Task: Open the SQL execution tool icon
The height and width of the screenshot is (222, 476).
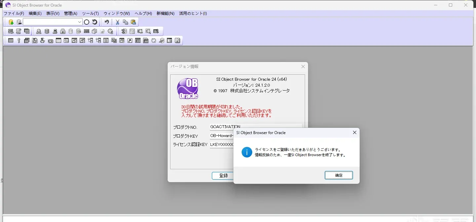Action: (11, 31)
